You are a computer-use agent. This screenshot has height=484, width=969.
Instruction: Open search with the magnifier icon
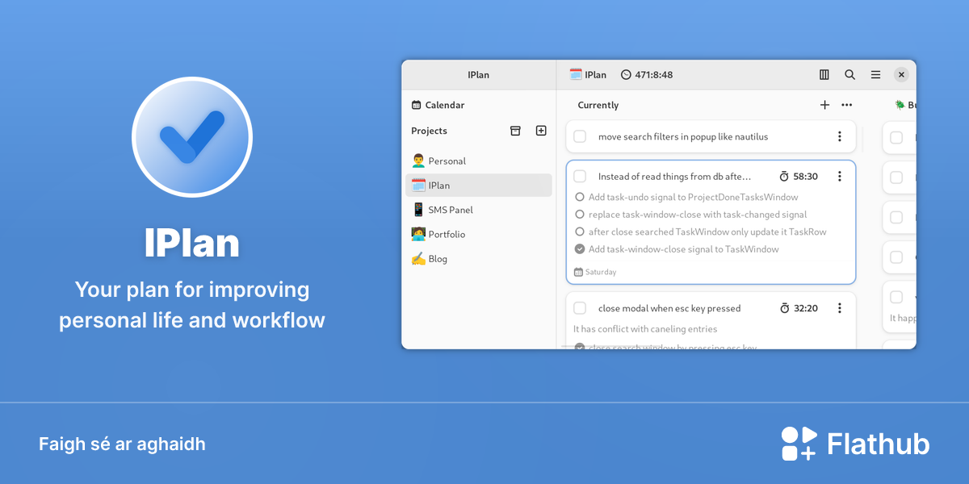pyautogui.click(x=849, y=74)
